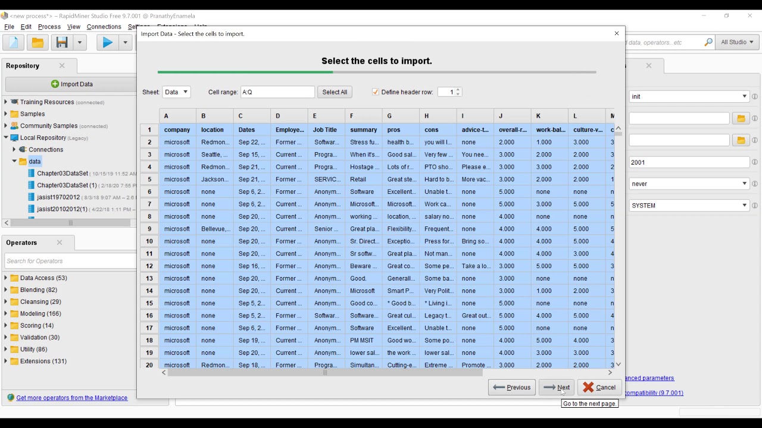Click column header A in the import table
Viewport: 762px width, 428px height.
click(177, 116)
